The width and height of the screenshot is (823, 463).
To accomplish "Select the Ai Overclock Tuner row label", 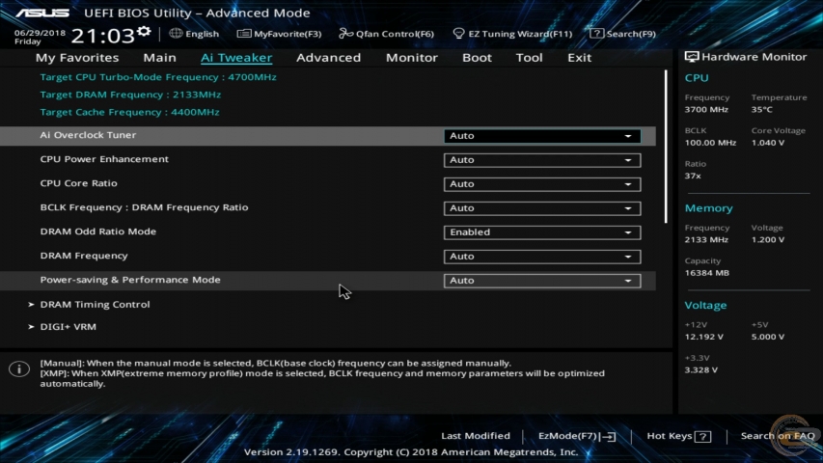I will click(x=88, y=135).
